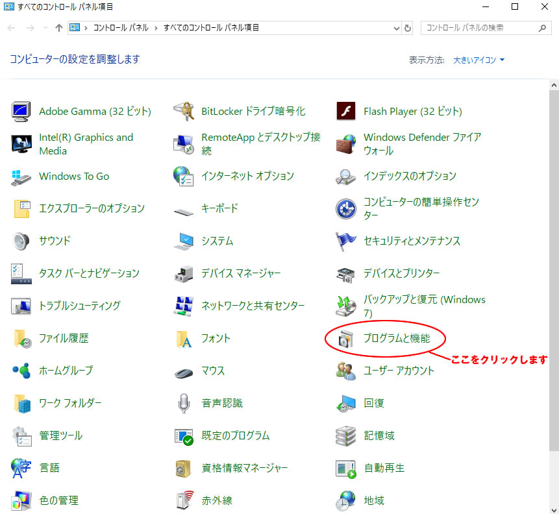Image resolution: width=559 pixels, height=514 pixels.
Task: Click the search magnifier icon
Action: [x=542, y=28]
